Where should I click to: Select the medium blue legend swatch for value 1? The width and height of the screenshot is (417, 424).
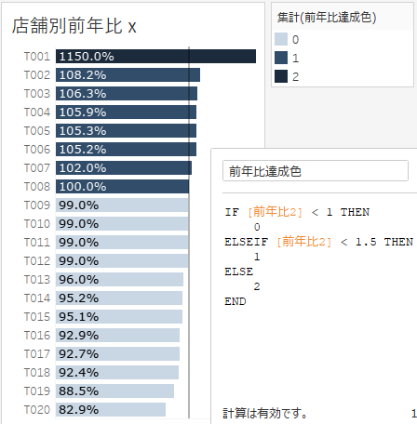281,58
